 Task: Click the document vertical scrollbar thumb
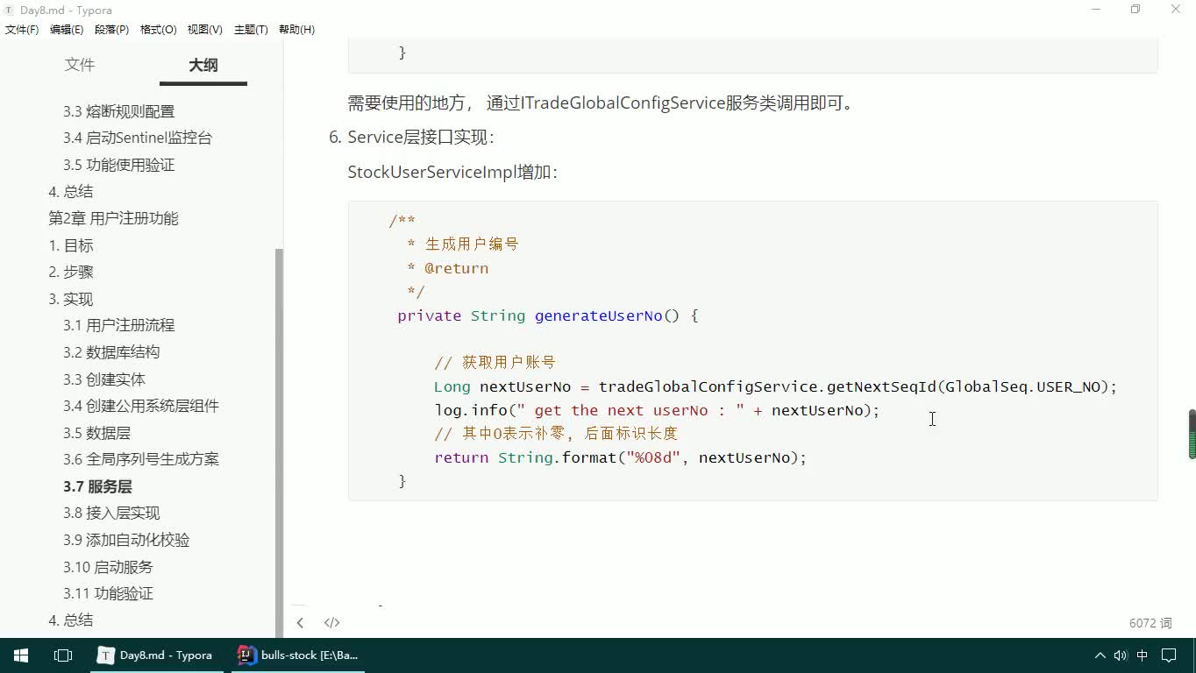[x=1192, y=434]
